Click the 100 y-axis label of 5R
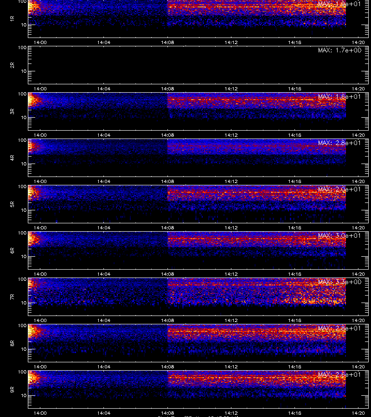This screenshot has height=417, width=371. point(22,187)
